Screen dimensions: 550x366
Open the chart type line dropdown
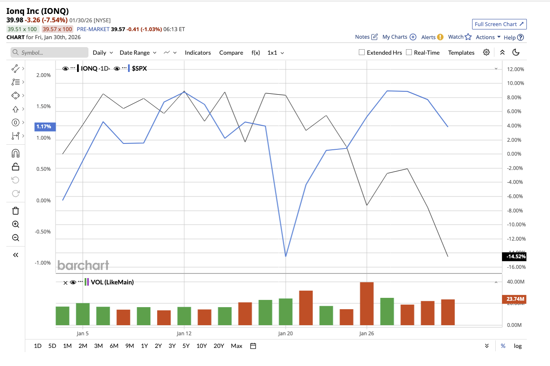coord(170,53)
